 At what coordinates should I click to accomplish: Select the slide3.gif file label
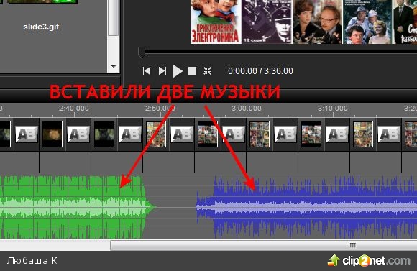pos(41,27)
